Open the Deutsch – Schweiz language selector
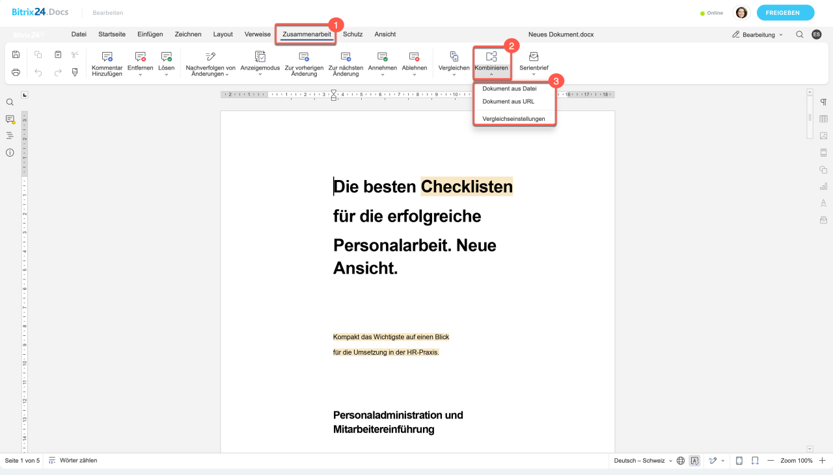833x475 pixels. [643, 461]
